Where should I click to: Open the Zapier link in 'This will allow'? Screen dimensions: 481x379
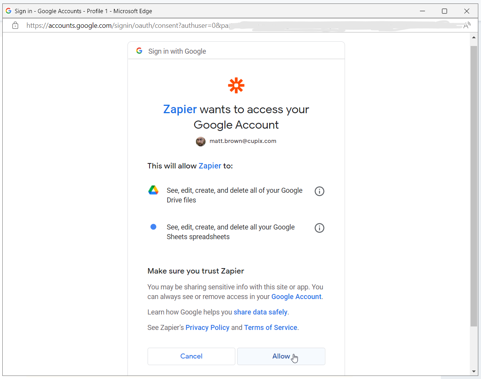point(210,166)
